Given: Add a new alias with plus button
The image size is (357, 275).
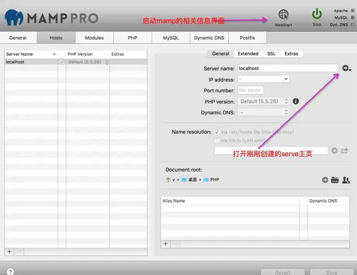Looking at the screenshot, I should 166,244.
